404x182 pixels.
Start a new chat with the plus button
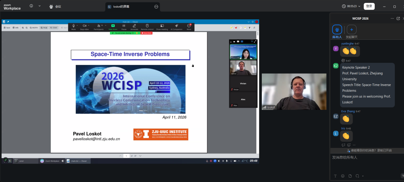351,30
